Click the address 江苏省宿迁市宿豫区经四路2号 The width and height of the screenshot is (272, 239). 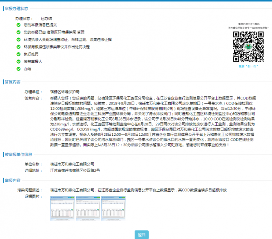[x=75, y=170]
